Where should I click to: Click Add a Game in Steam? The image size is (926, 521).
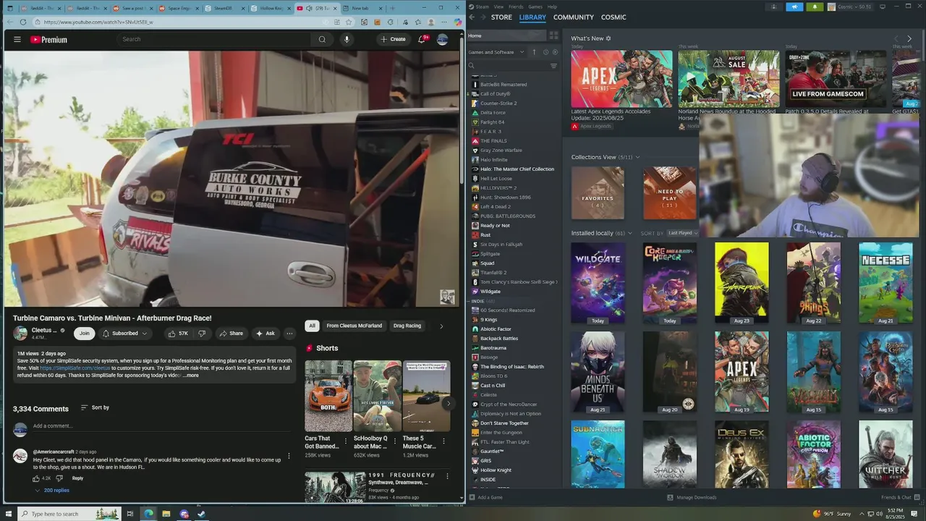pos(485,497)
